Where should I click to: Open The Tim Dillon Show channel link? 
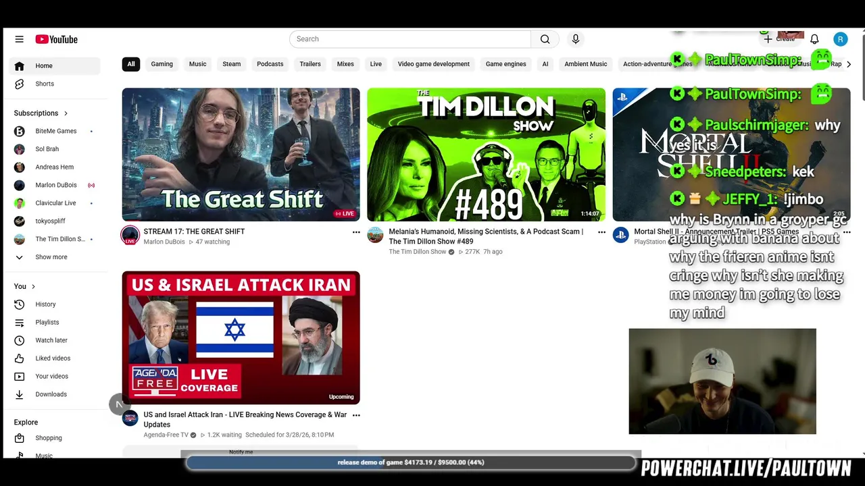pyautogui.click(x=418, y=252)
